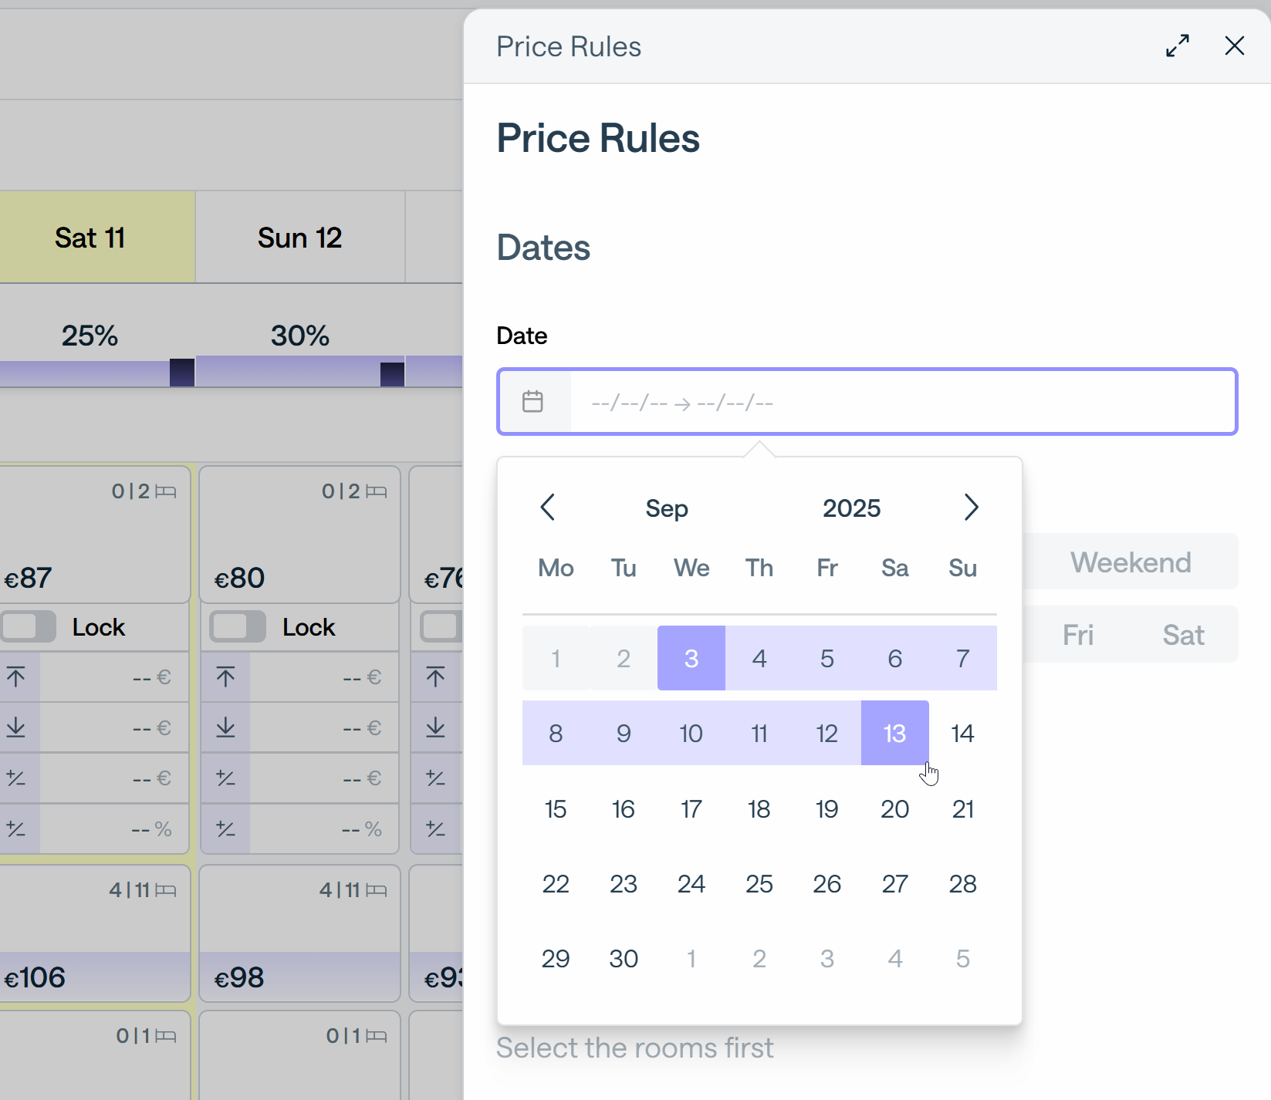Select the Sun 12 column header
The image size is (1271, 1100).
[299, 238]
